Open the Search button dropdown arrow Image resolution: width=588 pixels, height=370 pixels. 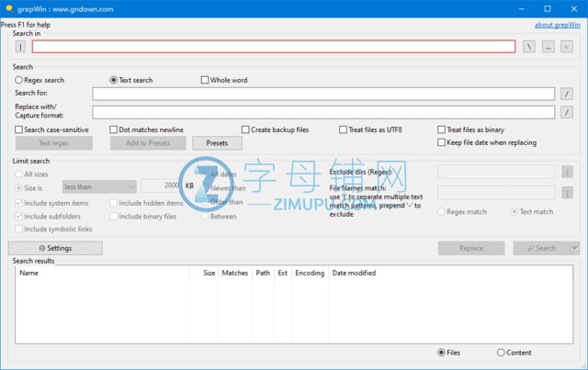pyautogui.click(x=575, y=248)
